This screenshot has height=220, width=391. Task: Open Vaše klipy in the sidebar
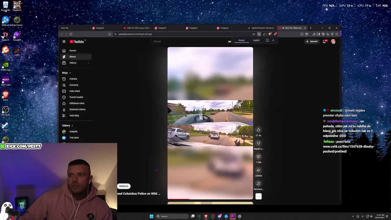[x=76, y=116]
